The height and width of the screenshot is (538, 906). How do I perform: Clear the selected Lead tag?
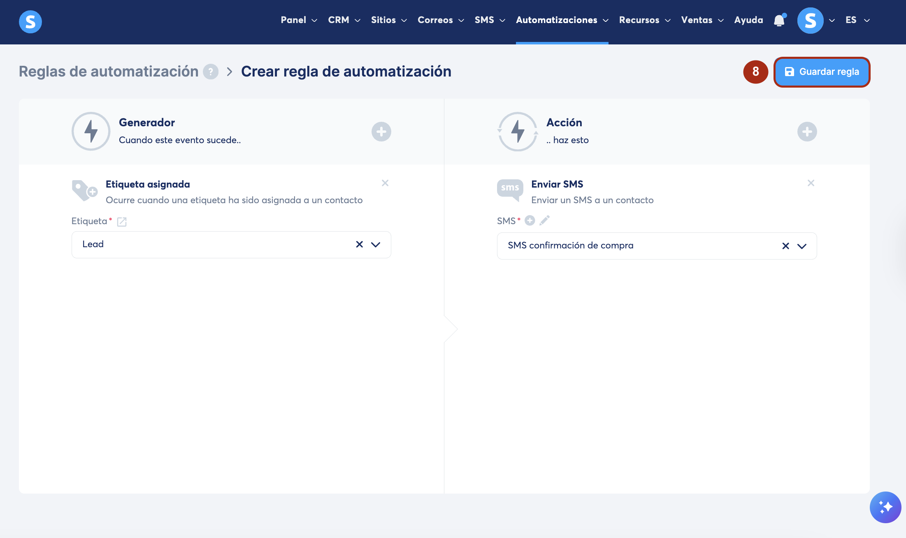point(359,244)
